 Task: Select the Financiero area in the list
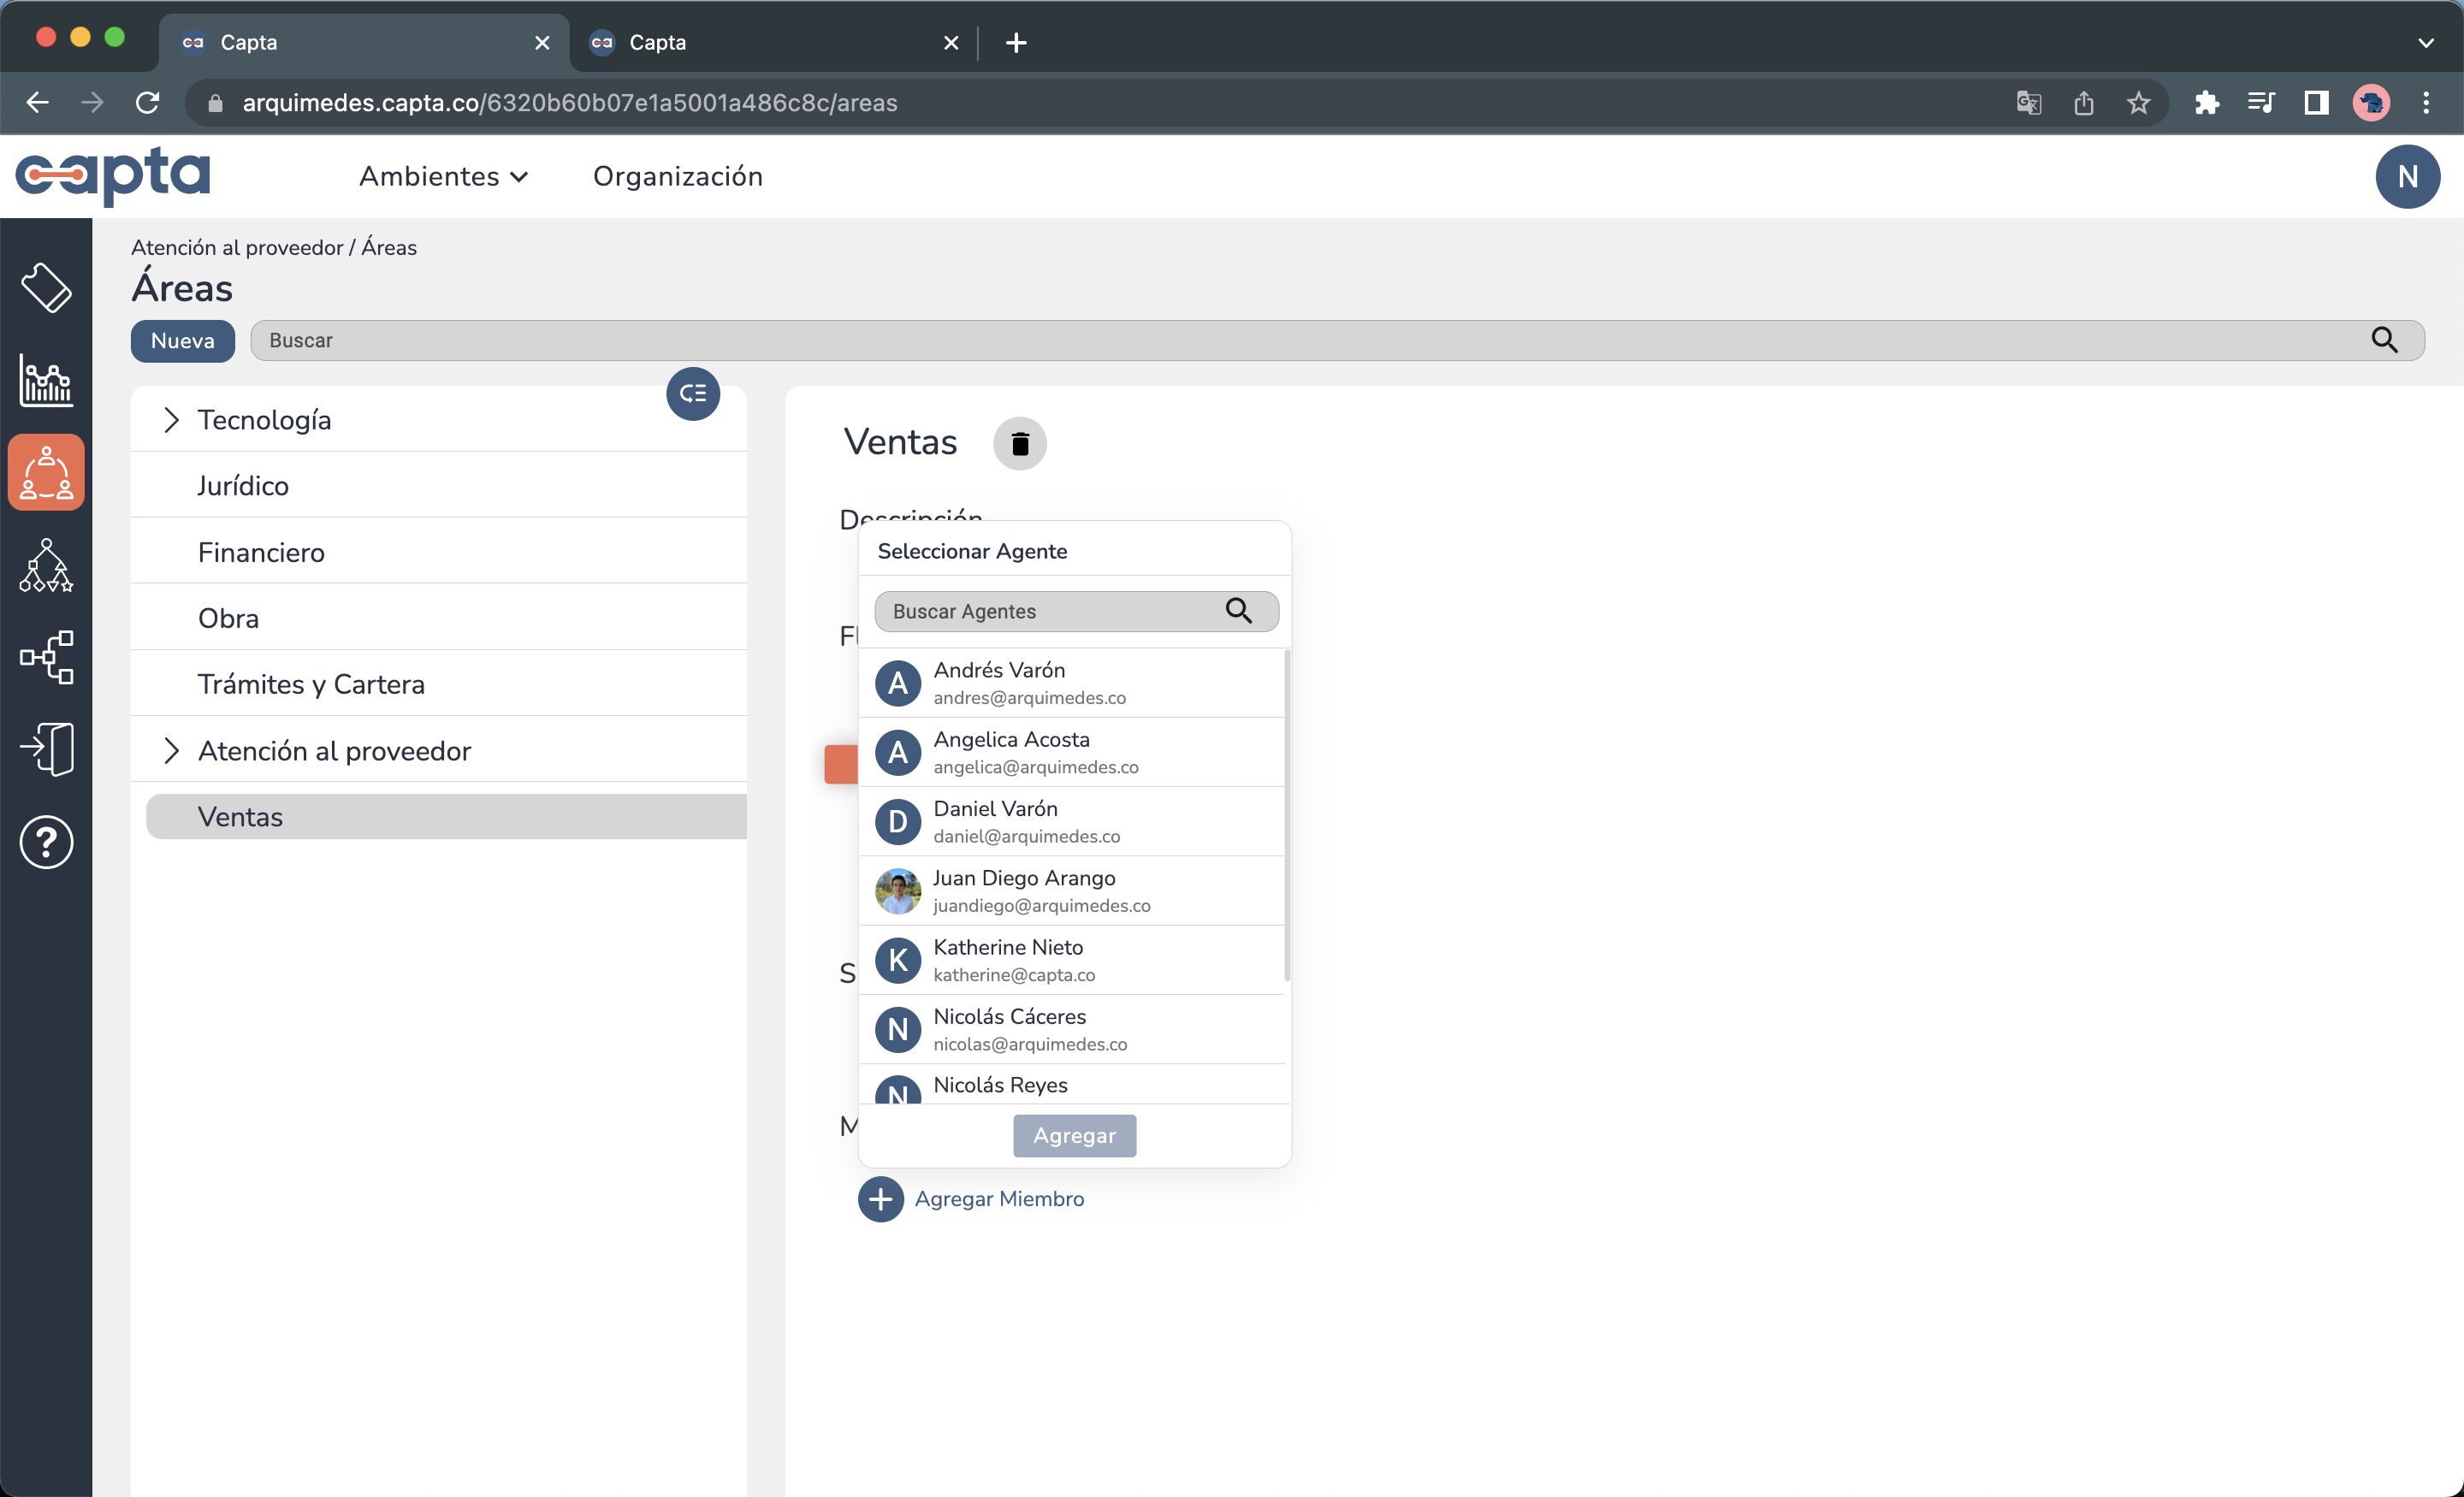pyautogui.click(x=261, y=552)
